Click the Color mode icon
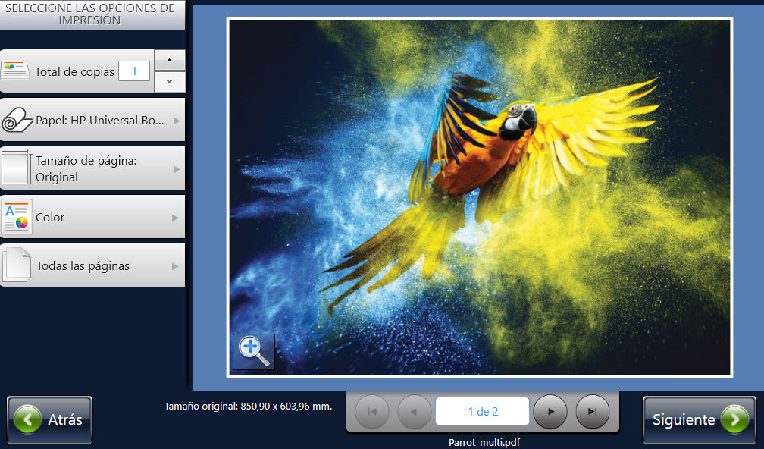Screen dimensions: 764x449 pyautogui.click(x=17, y=217)
